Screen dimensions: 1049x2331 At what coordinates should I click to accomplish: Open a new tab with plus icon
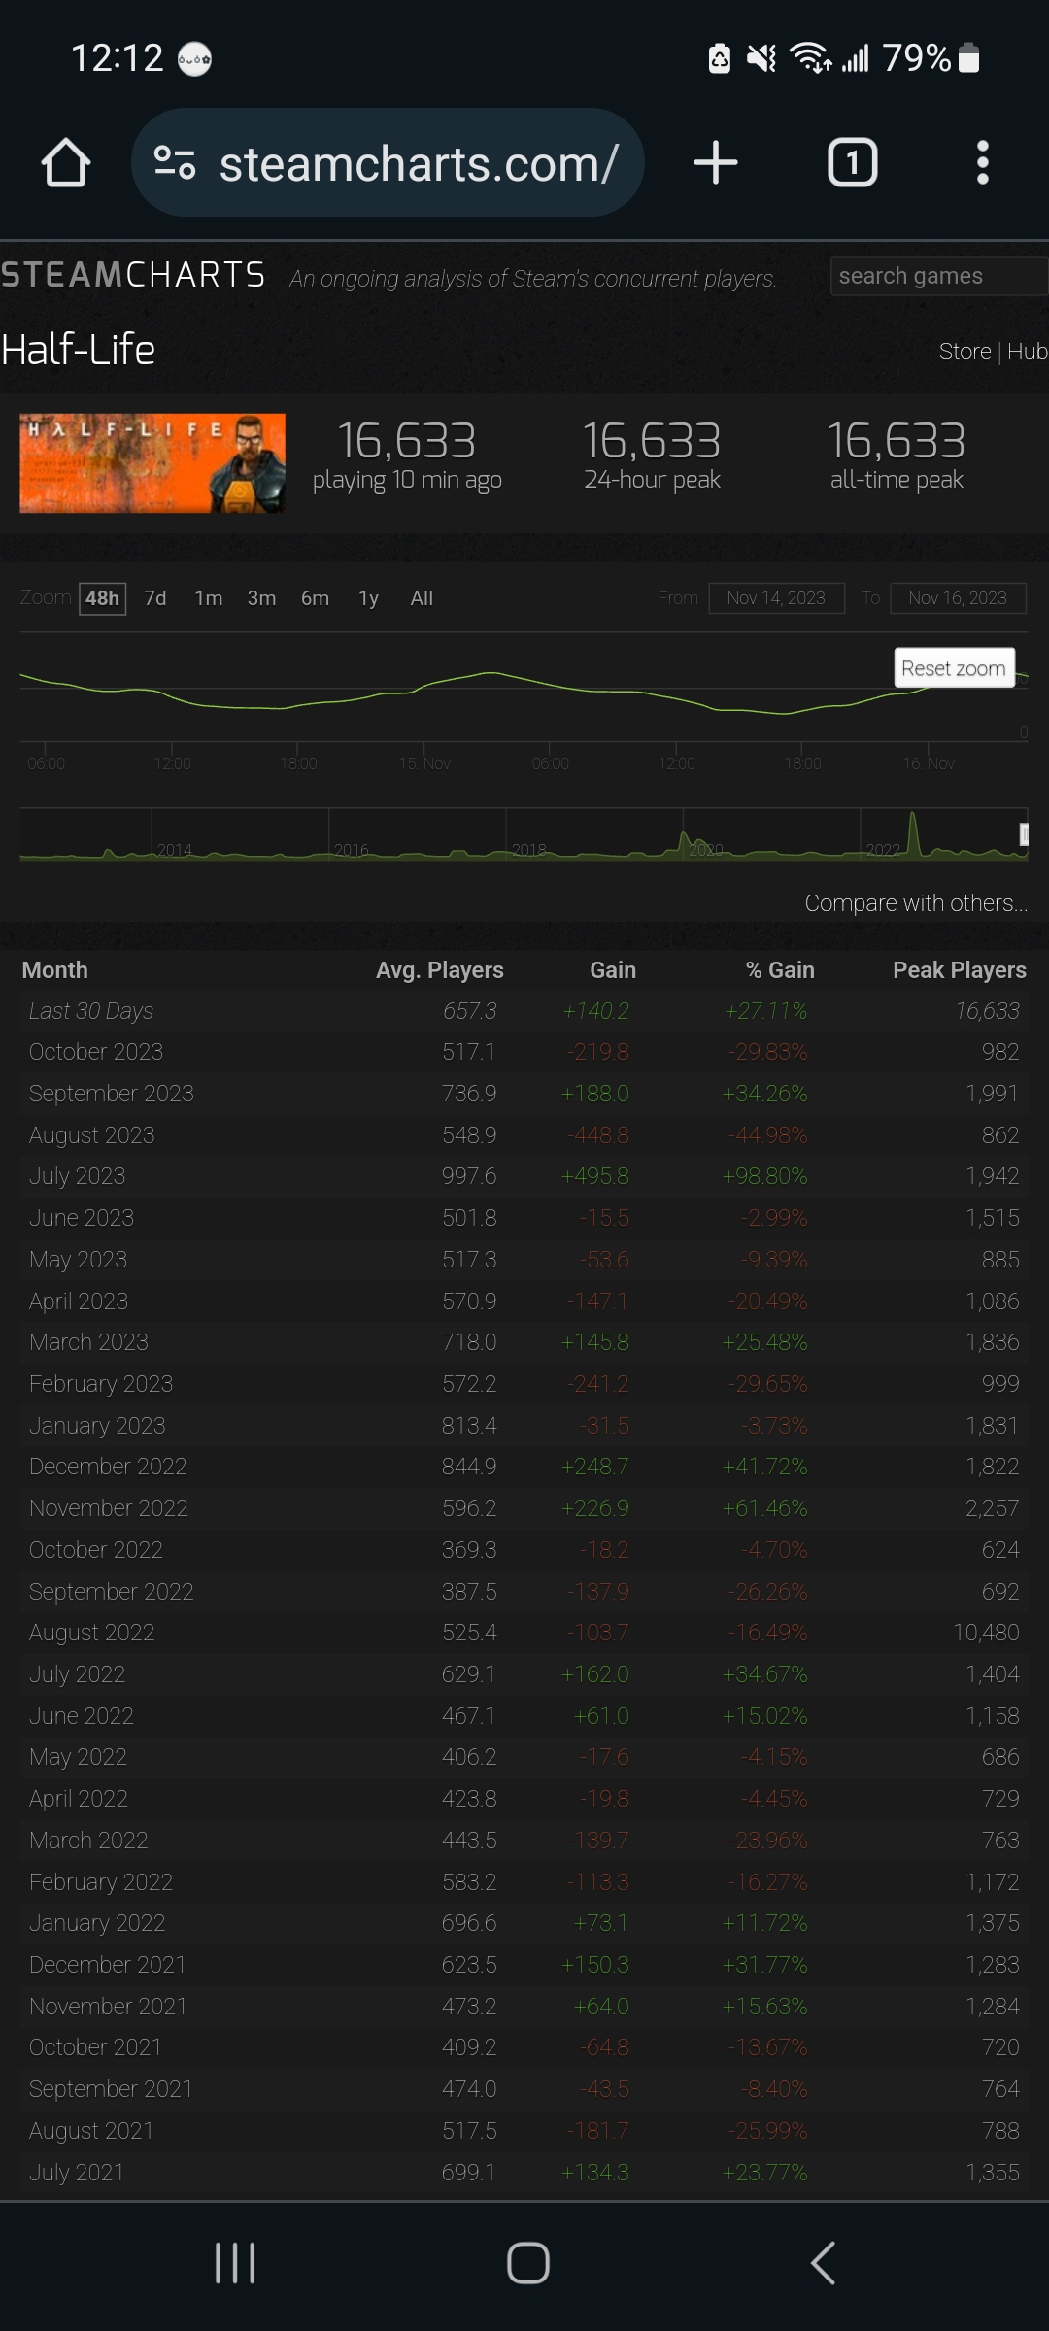716,162
